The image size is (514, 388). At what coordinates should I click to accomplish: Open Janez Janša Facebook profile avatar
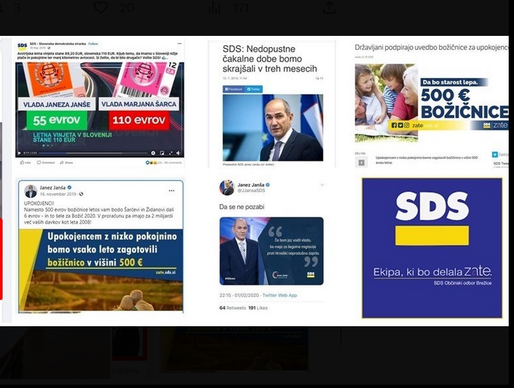31,191
